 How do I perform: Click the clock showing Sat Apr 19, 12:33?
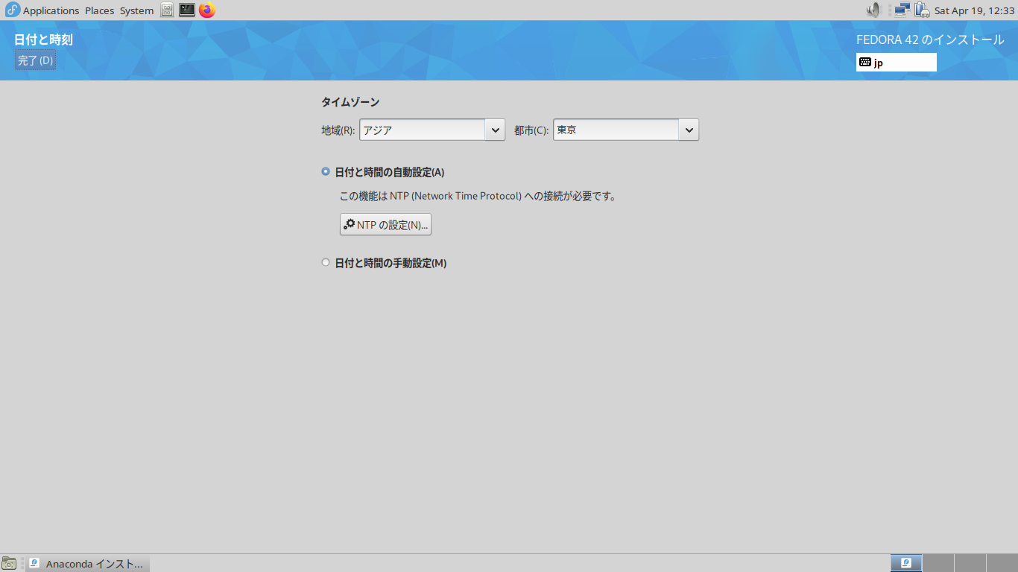(x=974, y=10)
